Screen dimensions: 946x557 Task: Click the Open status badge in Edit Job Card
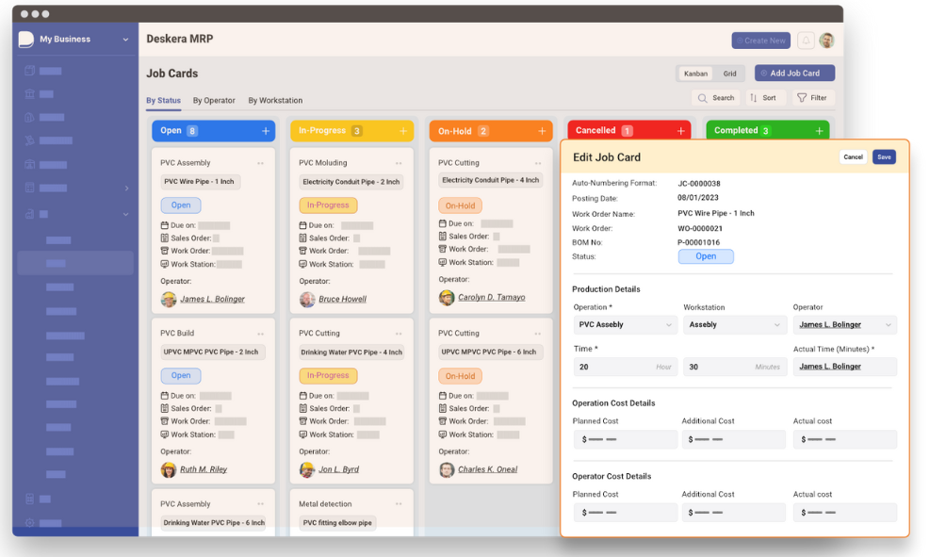(706, 255)
